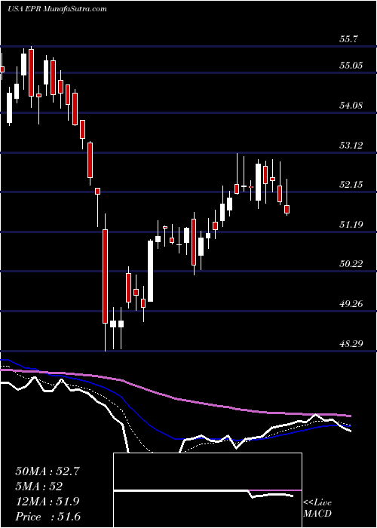The image size is (377, 528).
Task: Click the '12MA : 51.9' readout
Action: coord(48,502)
